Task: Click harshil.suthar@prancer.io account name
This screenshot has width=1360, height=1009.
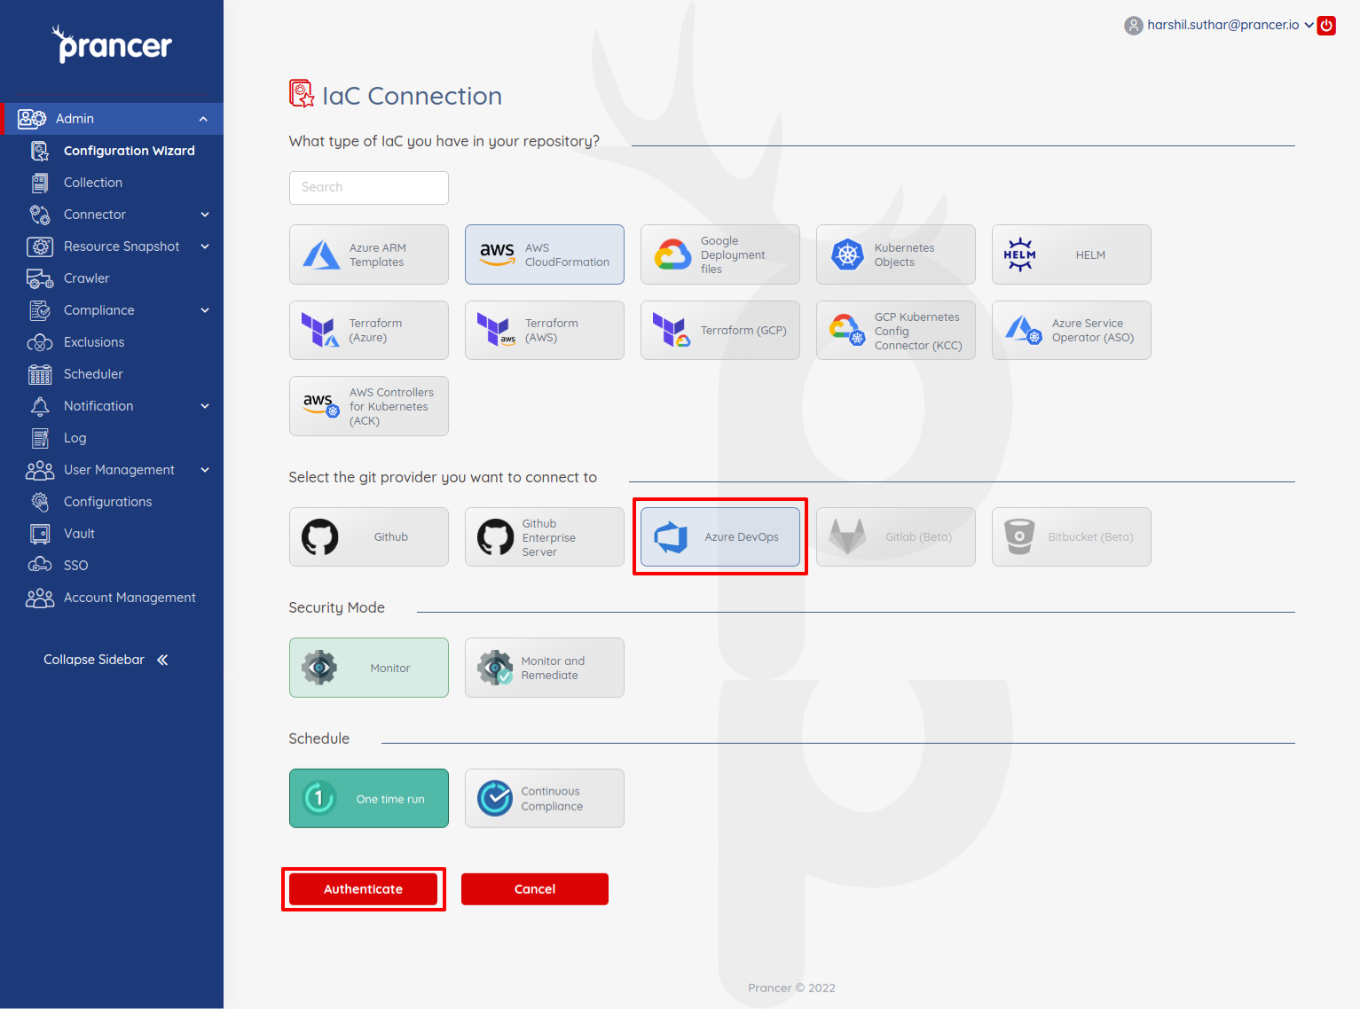Action: tap(1223, 25)
